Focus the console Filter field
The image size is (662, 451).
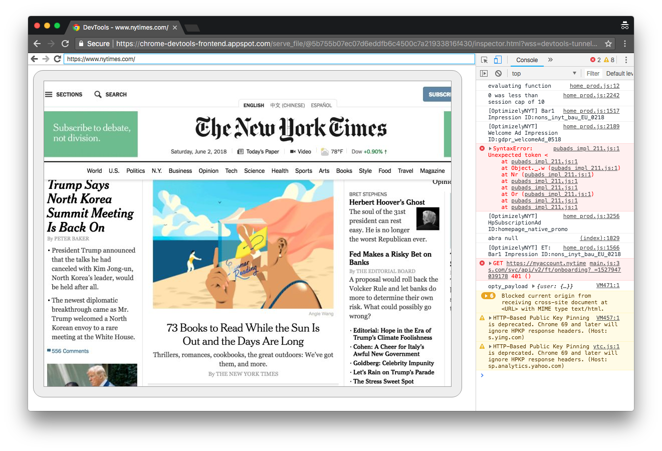[x=593, y=73]
